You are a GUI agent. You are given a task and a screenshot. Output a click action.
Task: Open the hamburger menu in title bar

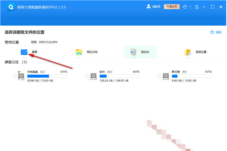pos(196,7)
